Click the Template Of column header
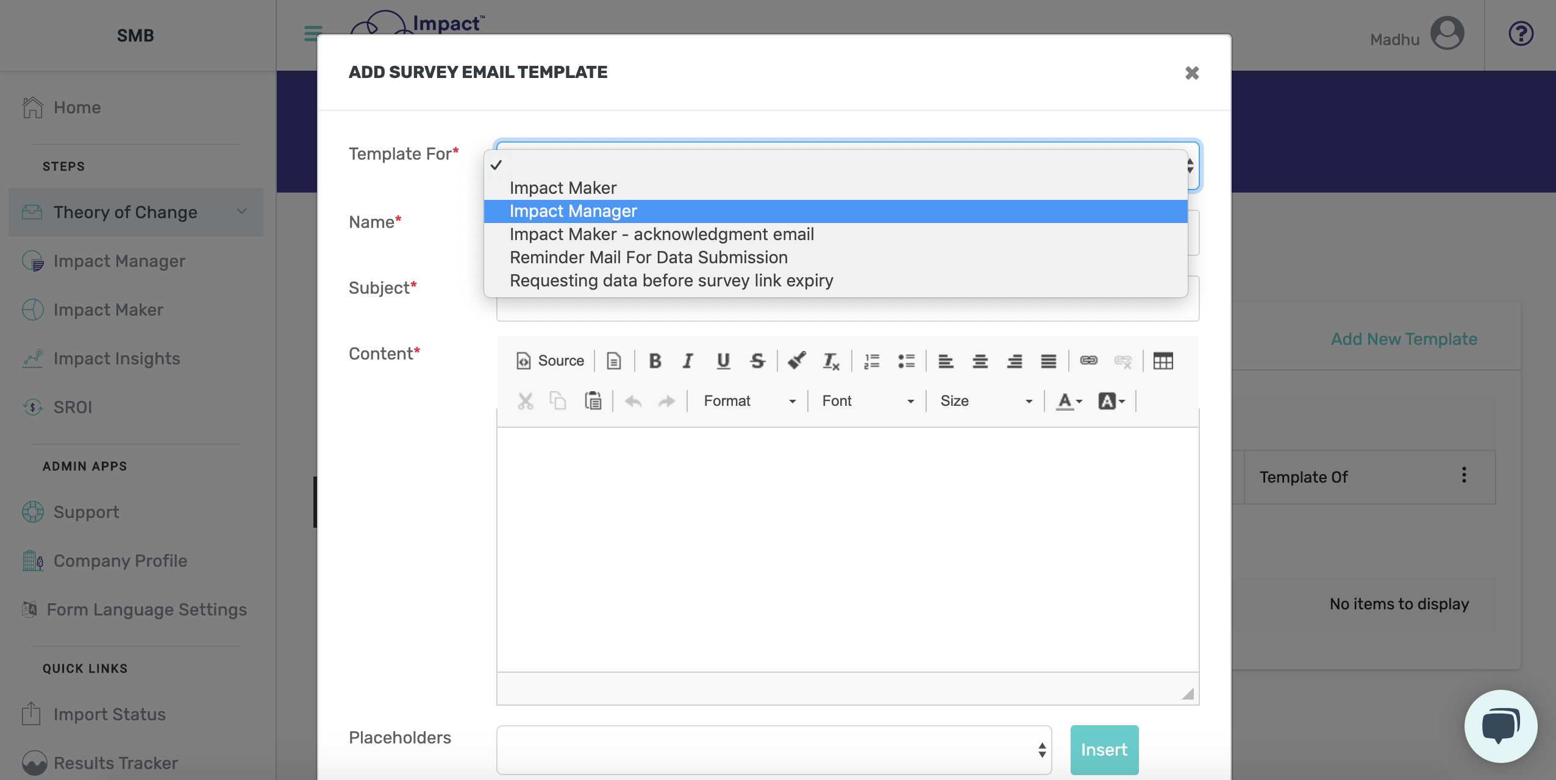Image resolution: width=1556 pixels, height=780 pixels. point(1304,477)
